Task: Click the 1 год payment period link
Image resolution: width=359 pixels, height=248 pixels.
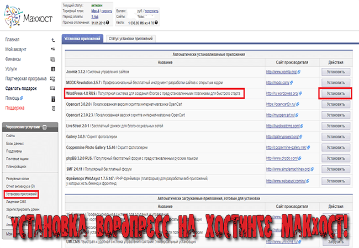Action: pos(95,17)
